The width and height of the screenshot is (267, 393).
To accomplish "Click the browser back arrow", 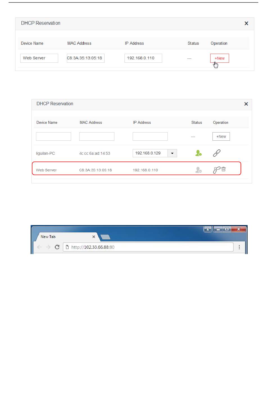I will 39,247.
